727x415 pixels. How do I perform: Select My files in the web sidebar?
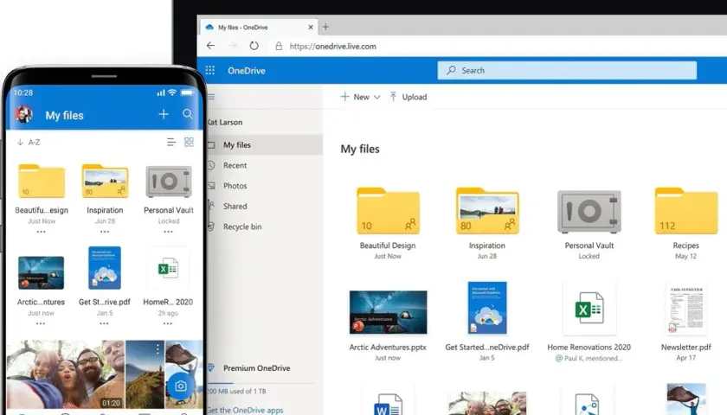point(264,145)
